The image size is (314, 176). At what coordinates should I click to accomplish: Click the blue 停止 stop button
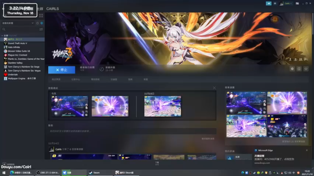tap(62, 70)
